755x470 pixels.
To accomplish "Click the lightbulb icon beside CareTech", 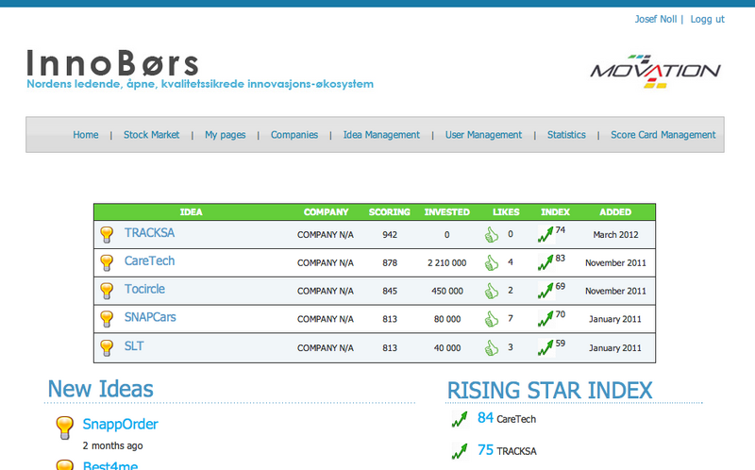I will pyautogui.click(x=107, y=263).
